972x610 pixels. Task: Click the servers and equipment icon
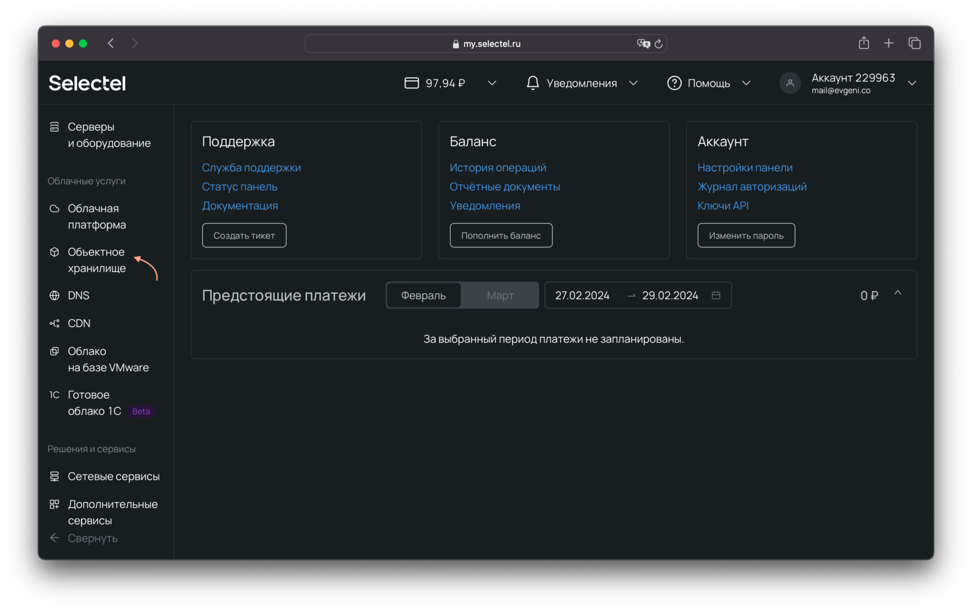tap(54, 127)
